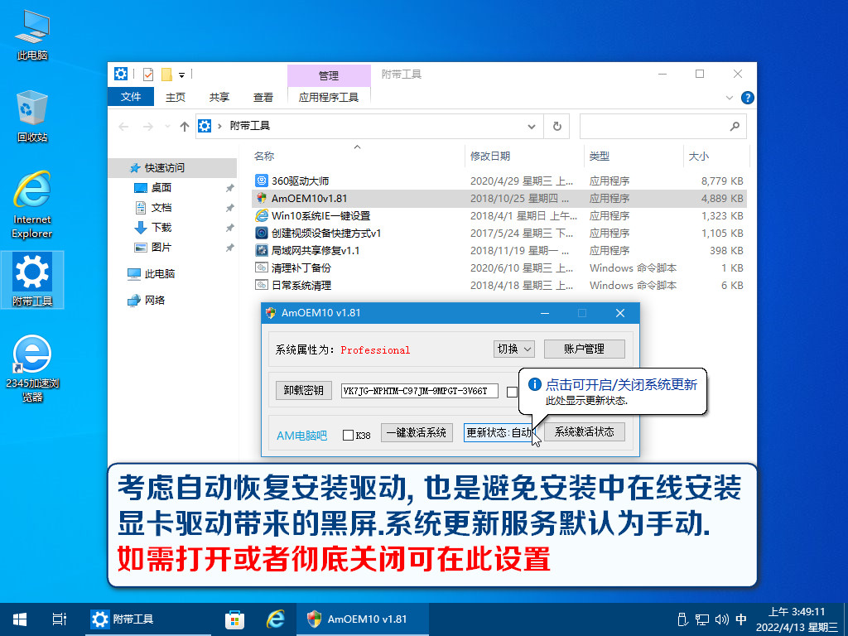Click the 清理补丁备份 script icon

coord(262,267)
